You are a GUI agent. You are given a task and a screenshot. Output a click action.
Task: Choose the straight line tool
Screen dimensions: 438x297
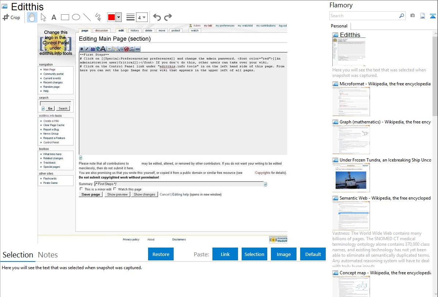[87, 17]
